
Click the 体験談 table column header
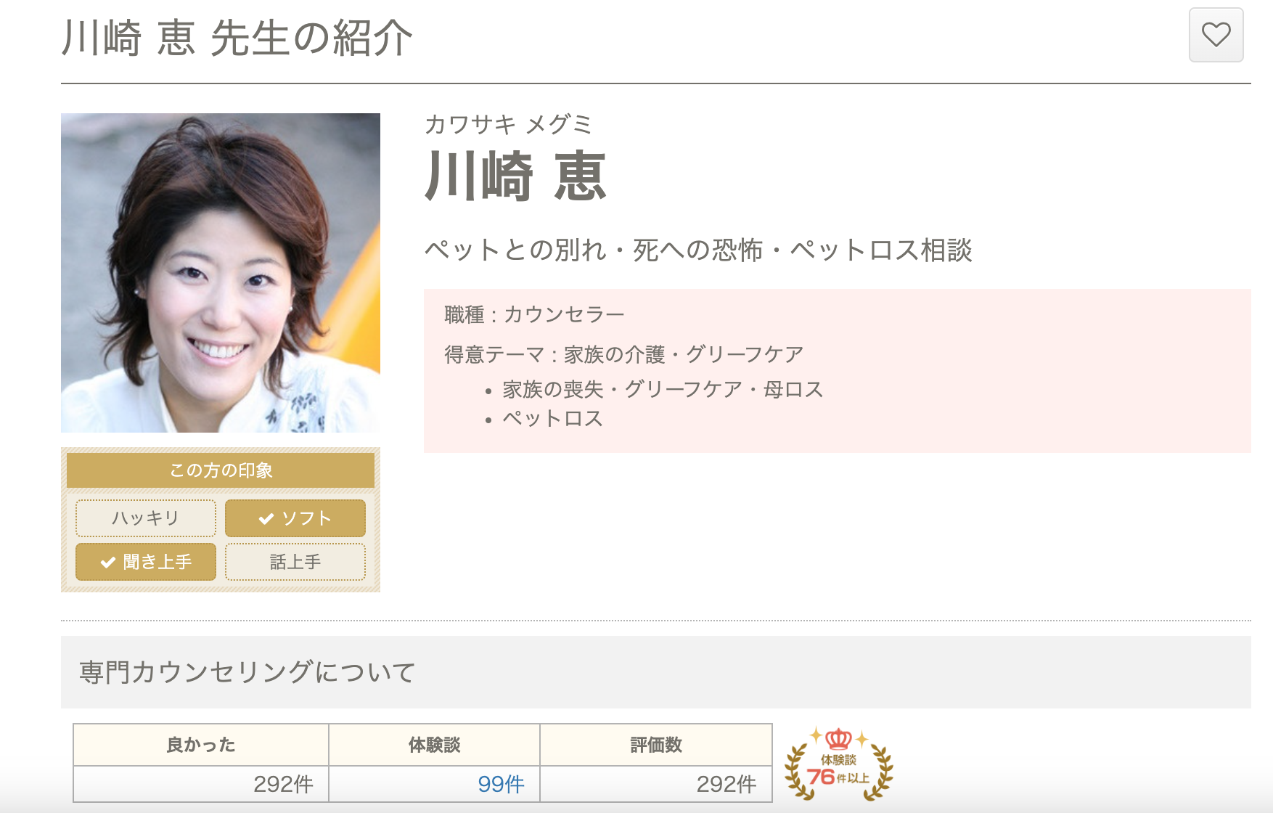[434, 745]
